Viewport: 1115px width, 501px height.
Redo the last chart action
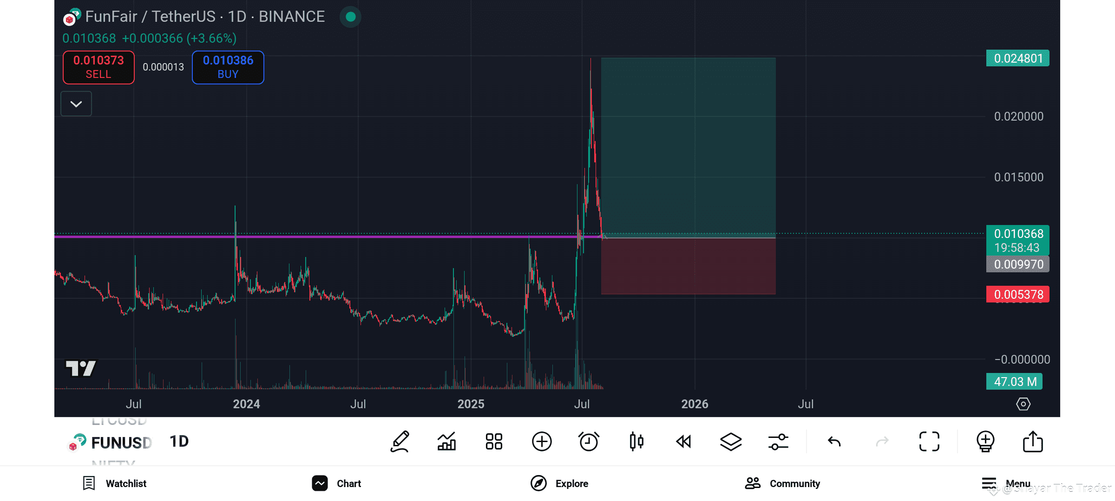pos(882,441)
